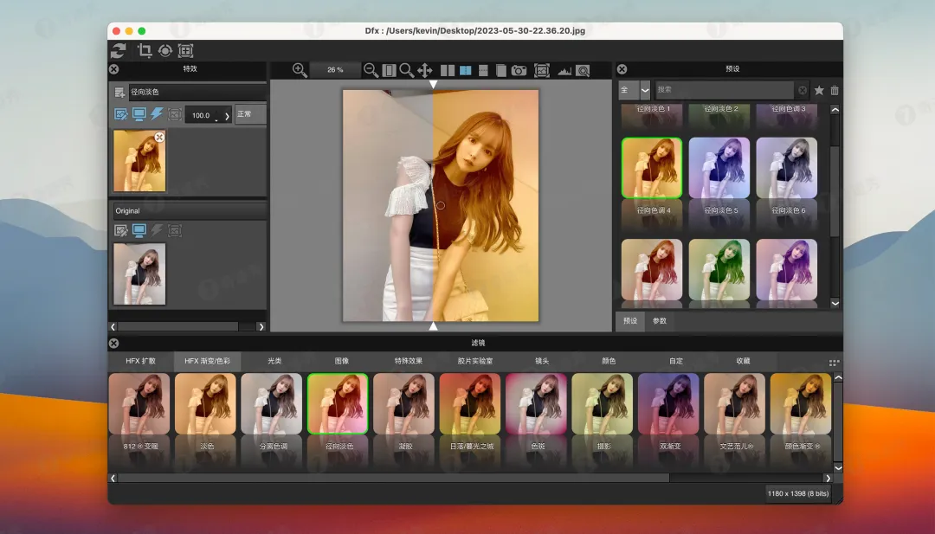Viewport: 935px width, 534px height.
Task: Click the presets list down-arrow
Action: [835, 303]
